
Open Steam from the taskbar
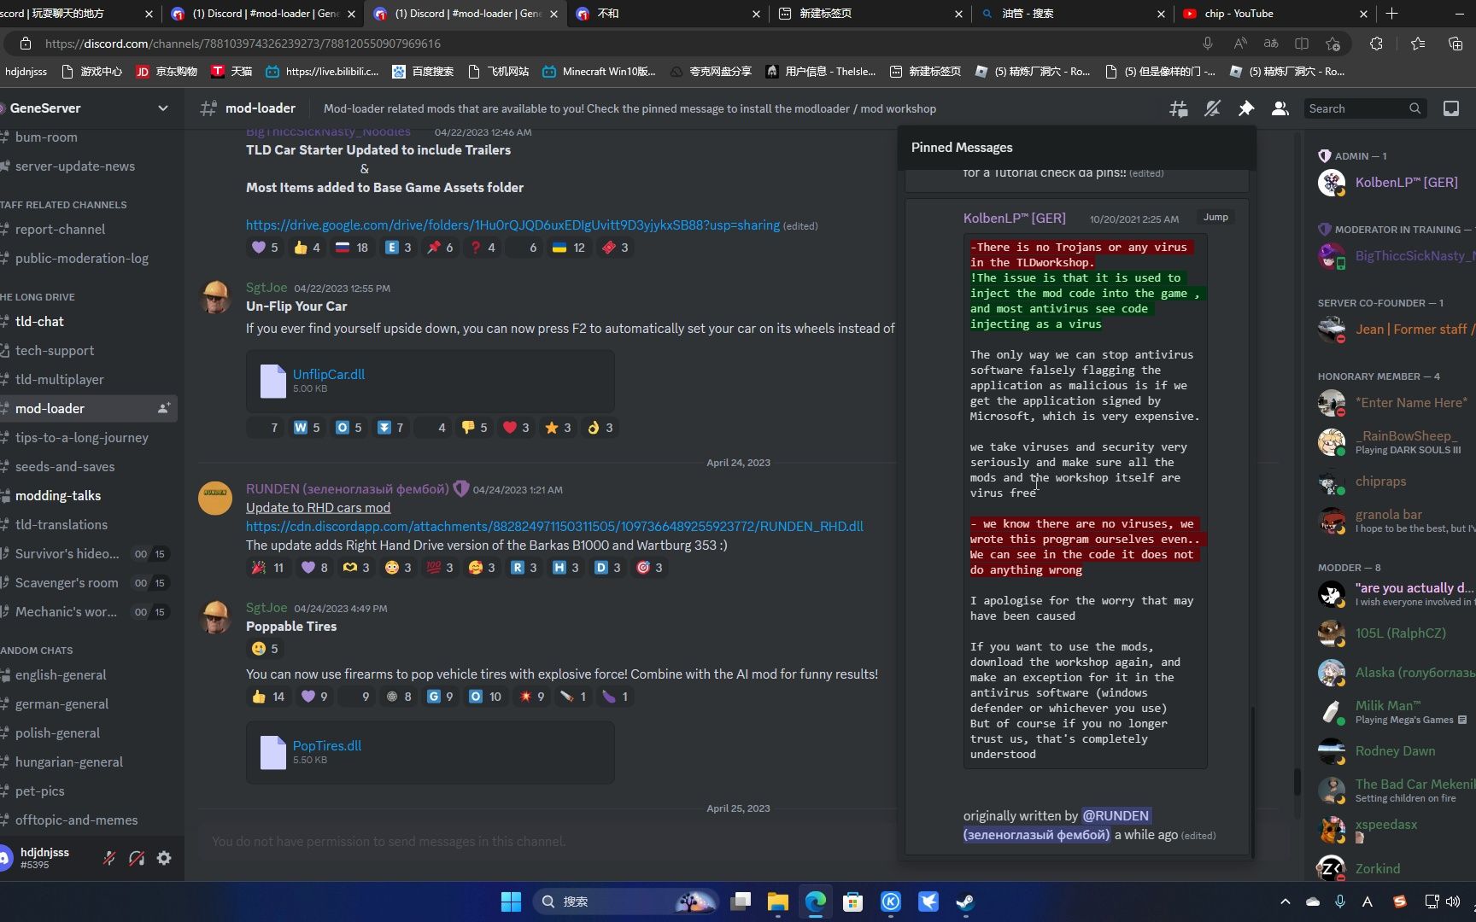965,902
